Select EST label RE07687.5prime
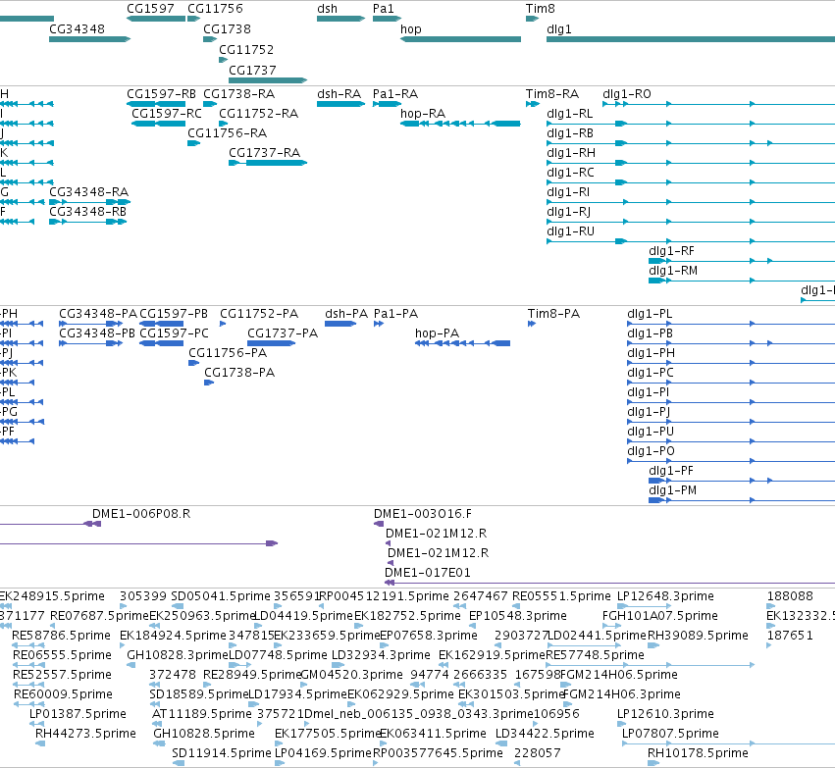This screenshot has height=768, width=835. (99, 616)
